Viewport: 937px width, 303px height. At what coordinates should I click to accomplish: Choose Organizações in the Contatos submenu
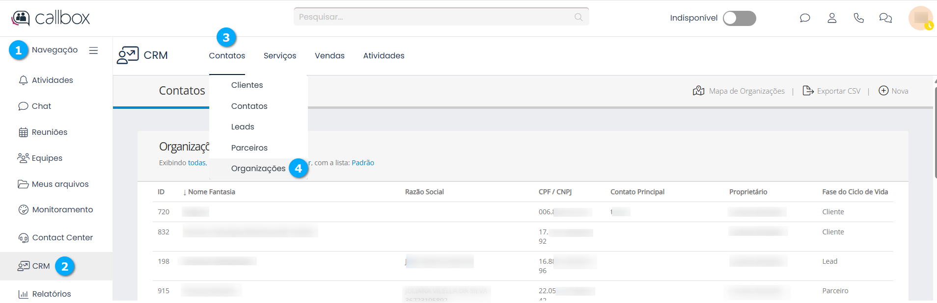pos(258,168)
